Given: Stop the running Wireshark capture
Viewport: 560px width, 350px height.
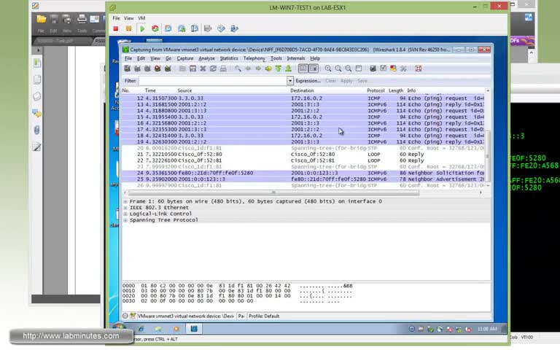Looking at the screenshot, I should tap(157, 69).
